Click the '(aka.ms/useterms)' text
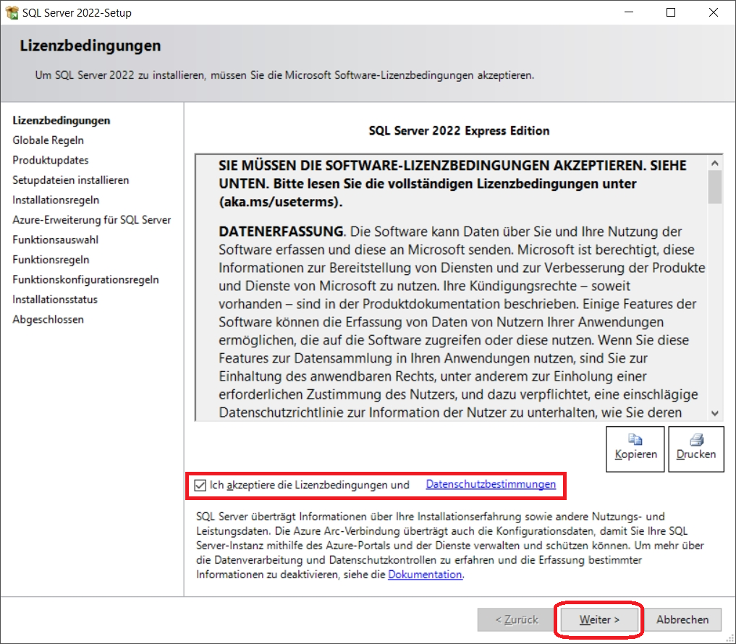Screen dimensions: 736x644 tap(281, 202)
